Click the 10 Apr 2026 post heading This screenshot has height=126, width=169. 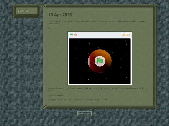[x=60, y=15]
